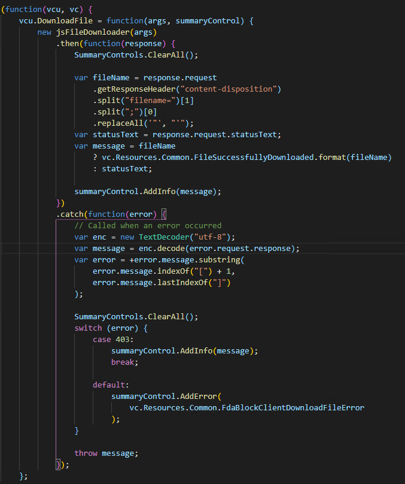Click '.catch' method call
This screenshot has width=405, height=484.
click(69, 214)
